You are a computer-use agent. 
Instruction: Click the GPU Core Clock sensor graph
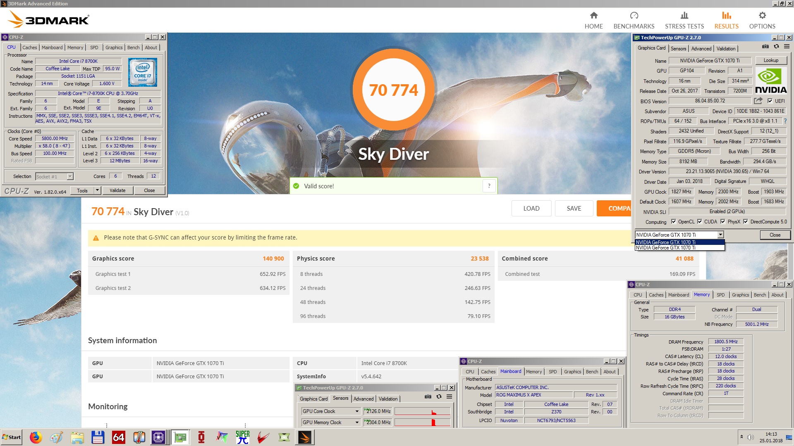click(x=422, y=411)
